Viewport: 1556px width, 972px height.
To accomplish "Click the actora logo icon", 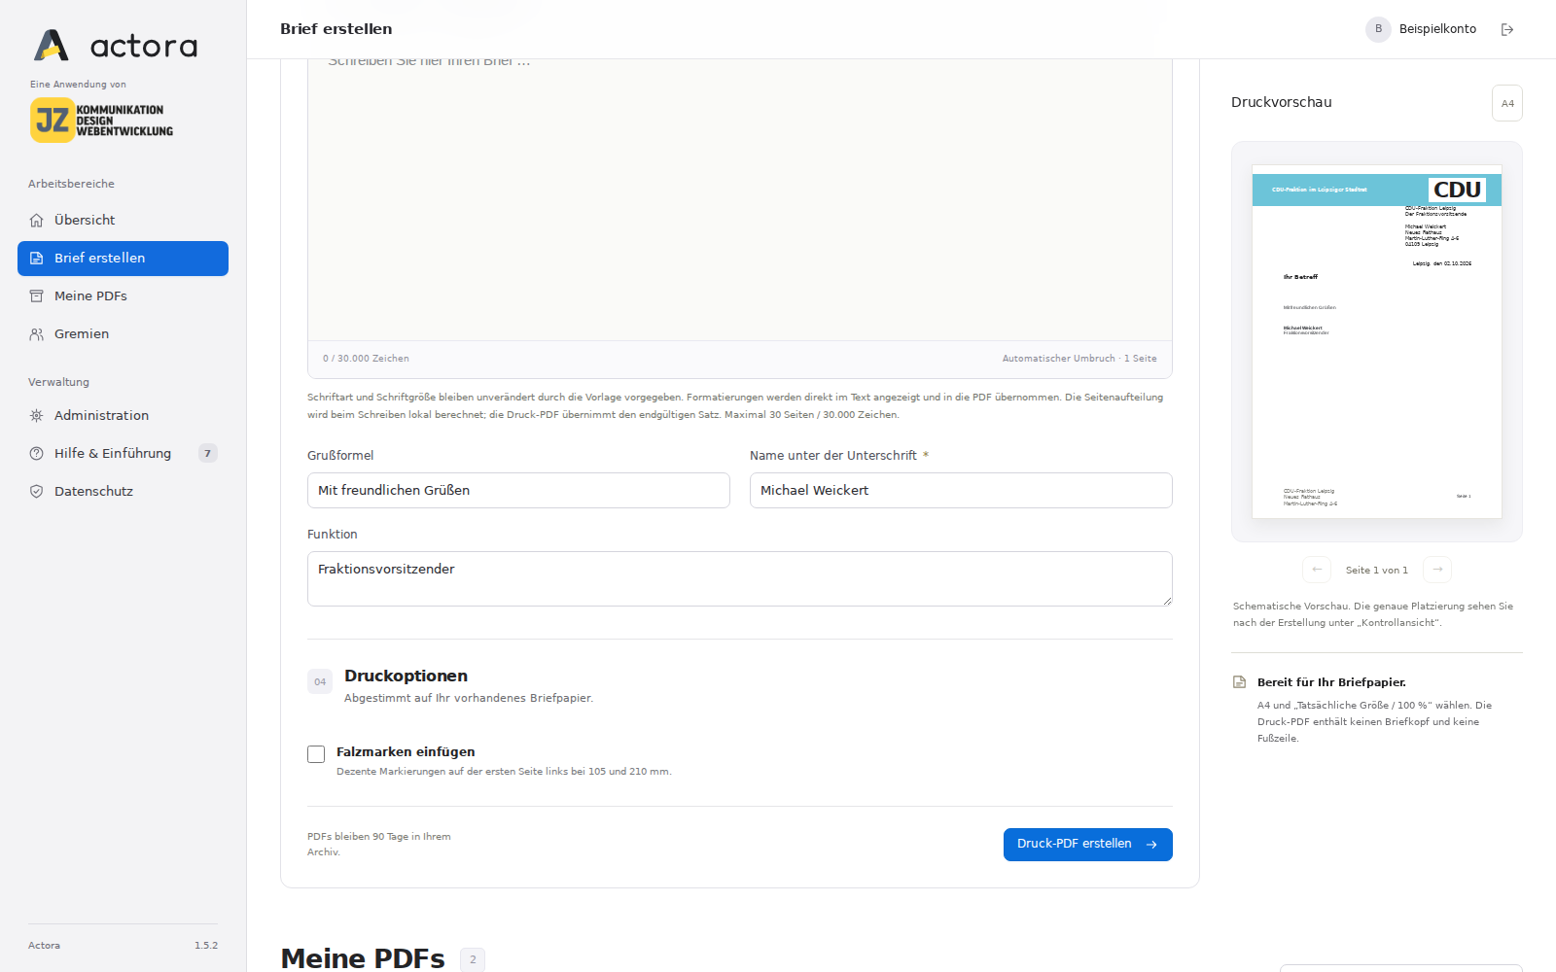I will (x=52, y=46).
